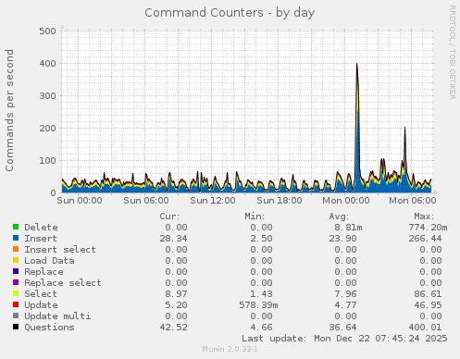The image size is (460, 359).
Task: Click the gray Update multi legend swatch
Action: (x=16, y=316)
